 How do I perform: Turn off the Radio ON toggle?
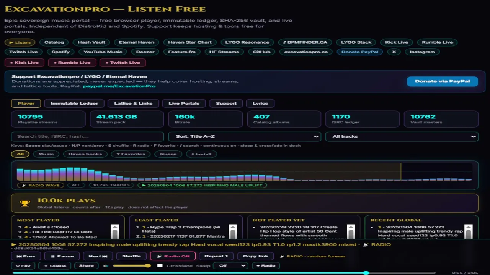point(173,256)
